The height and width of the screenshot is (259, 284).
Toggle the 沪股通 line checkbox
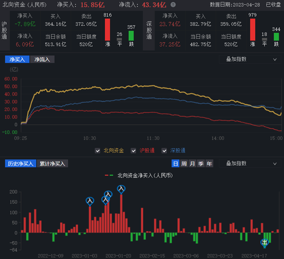(x=134, y=151)
